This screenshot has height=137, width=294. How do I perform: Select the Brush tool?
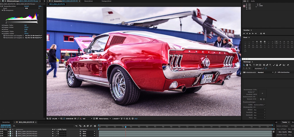tap(274, 65)
